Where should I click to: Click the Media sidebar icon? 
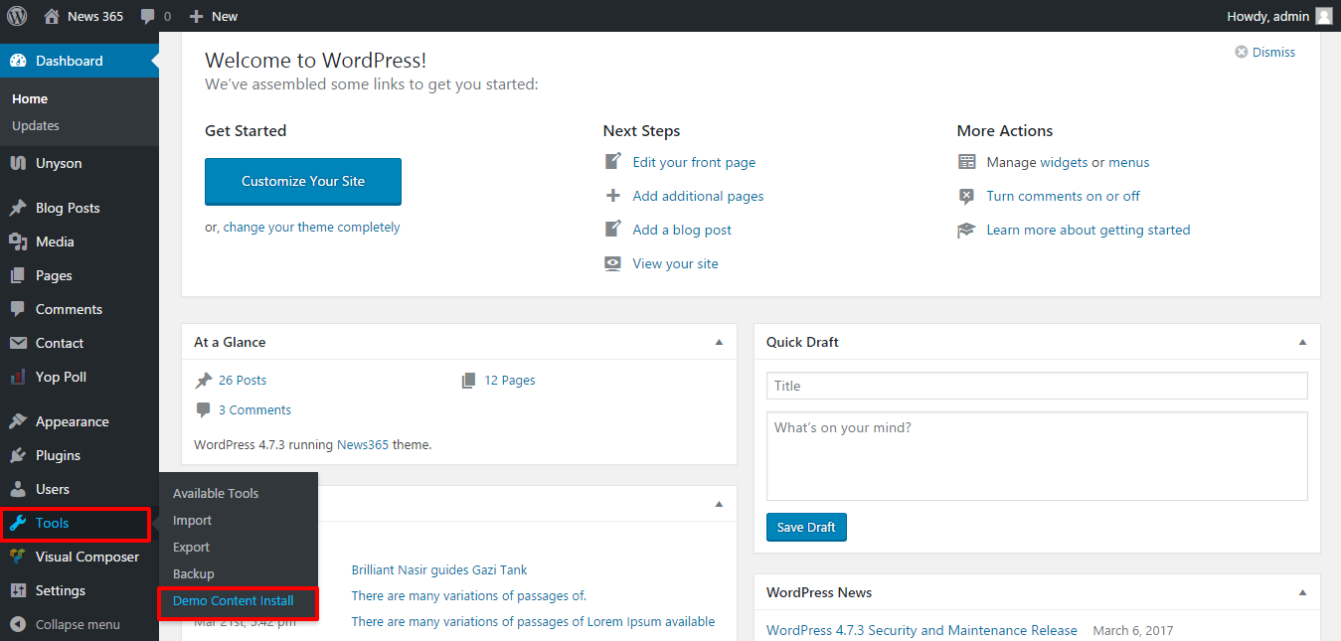click(18, 241)
